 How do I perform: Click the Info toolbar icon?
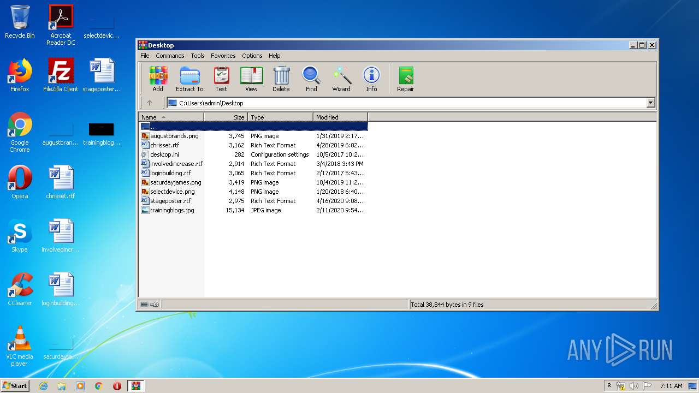click(371, 79)
